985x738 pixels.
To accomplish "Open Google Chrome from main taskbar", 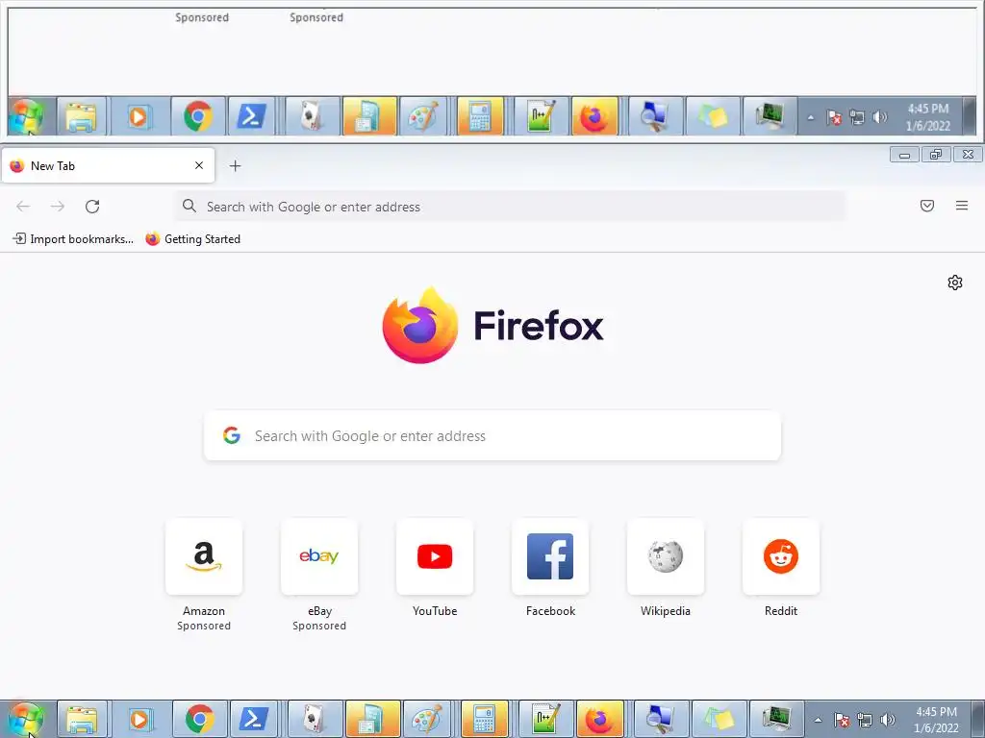I will (199, 720).
